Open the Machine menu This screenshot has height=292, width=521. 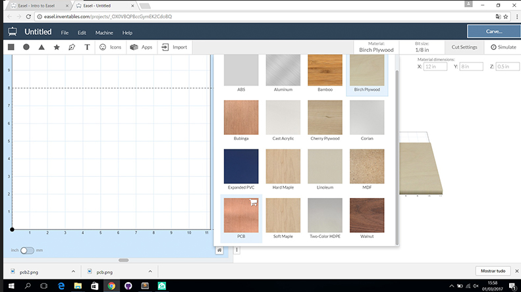click(x=104, y=32)
